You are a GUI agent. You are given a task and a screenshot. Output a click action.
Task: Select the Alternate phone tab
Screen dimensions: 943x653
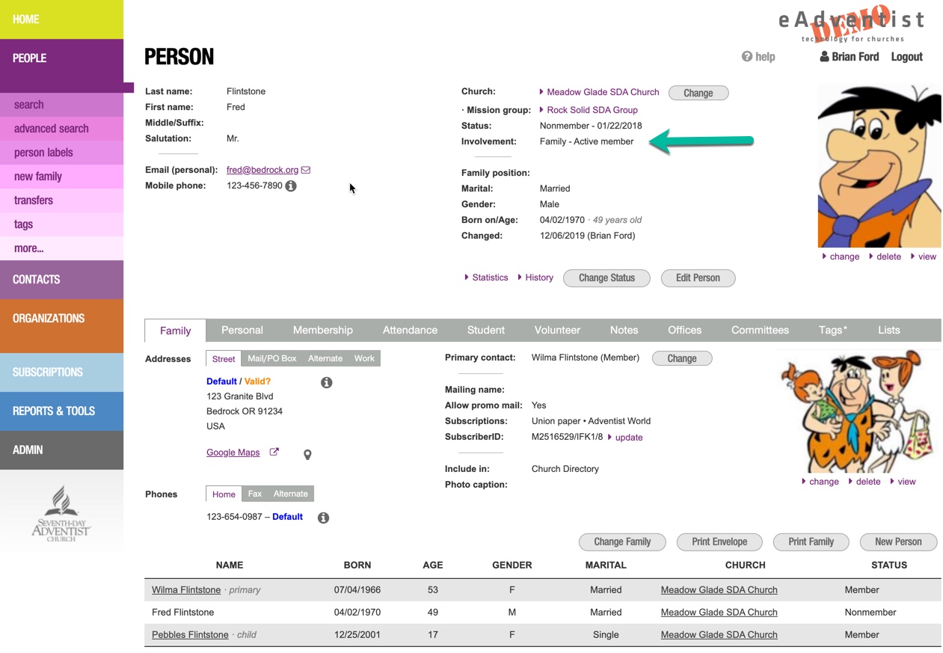pos(291,494)
